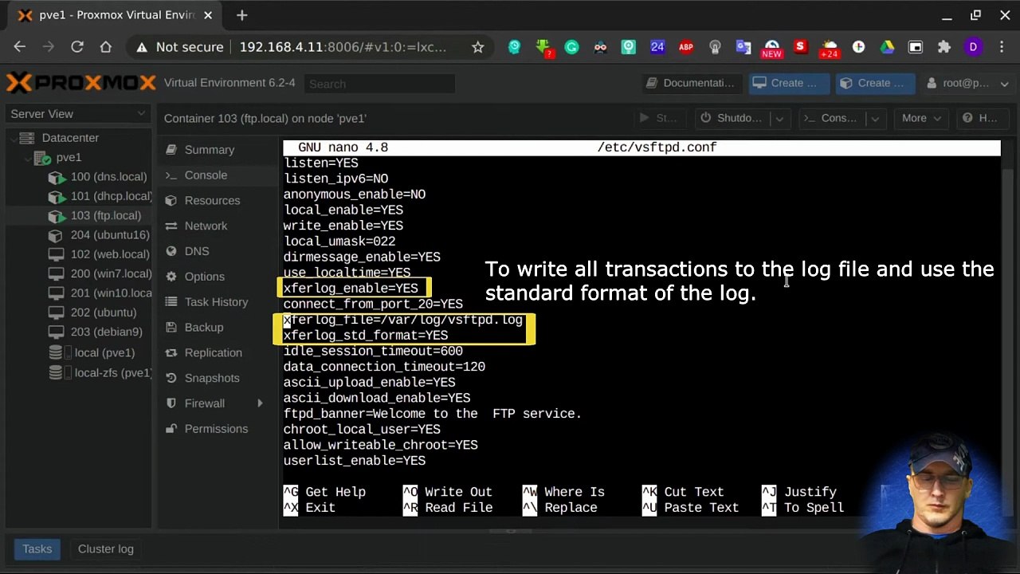Open the Permissions panel
This screenshot has height=574, width=1020.
pos(216,429)
